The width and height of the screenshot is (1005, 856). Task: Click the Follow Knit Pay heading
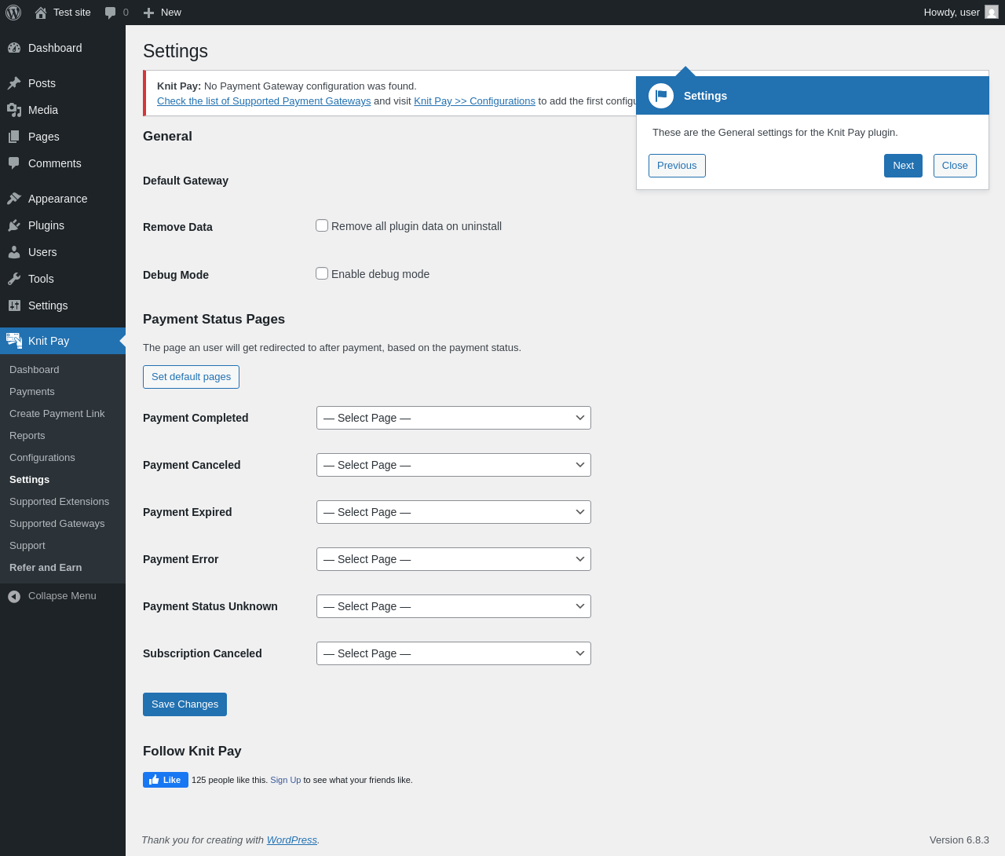(192, 752)
